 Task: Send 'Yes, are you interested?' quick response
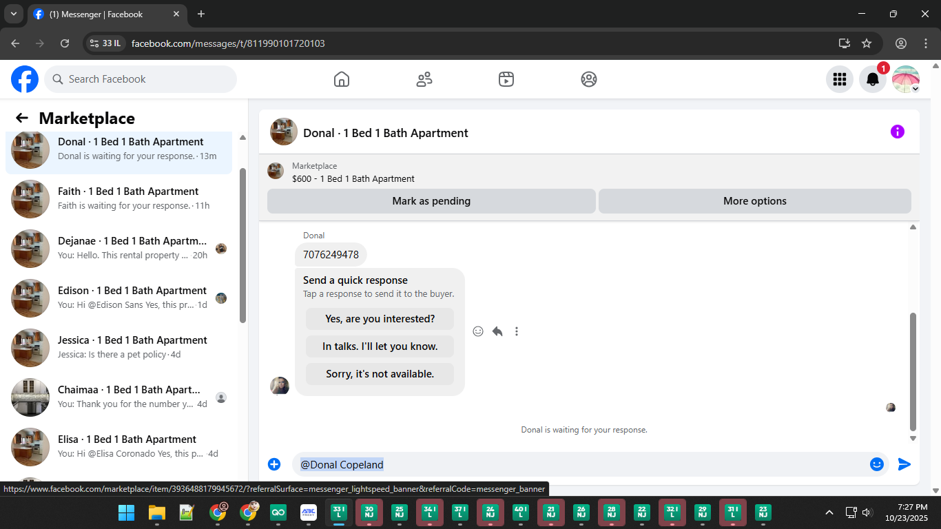[380, 319]
